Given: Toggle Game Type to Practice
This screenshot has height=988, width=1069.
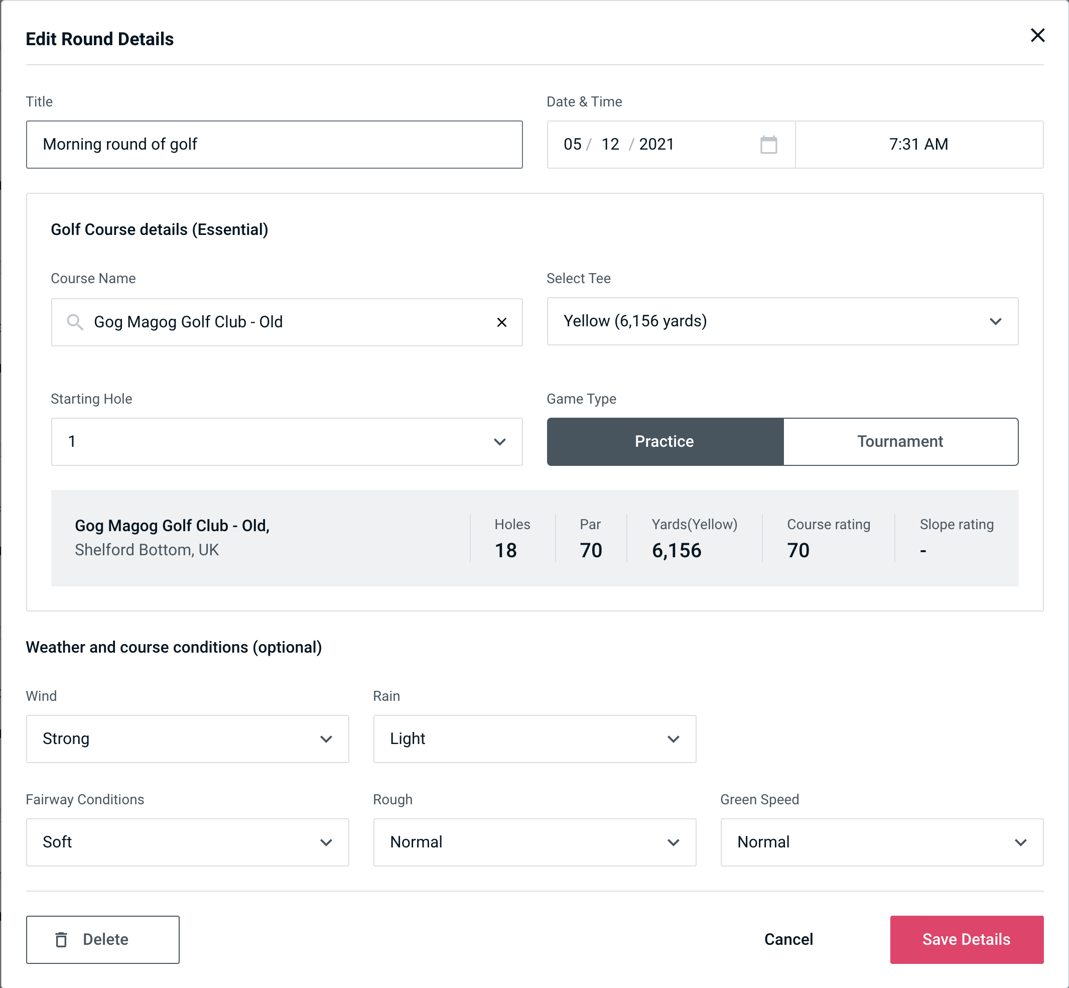Looking at the screenshot, I should (x=665, y=441).
